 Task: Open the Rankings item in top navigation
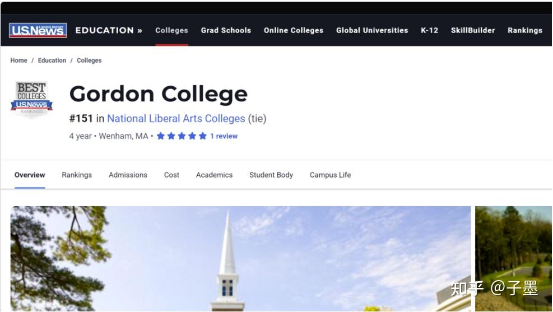tap(525, 30)
